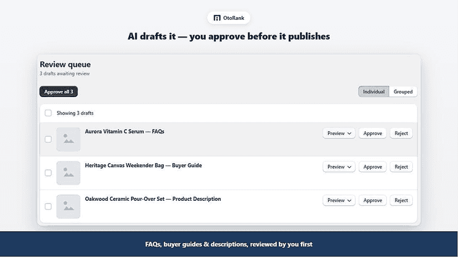Tick the 'Showing 3 drafts' select-all checkbox
Viewport: 458px width, 257px height.
(x=48, y=113)
